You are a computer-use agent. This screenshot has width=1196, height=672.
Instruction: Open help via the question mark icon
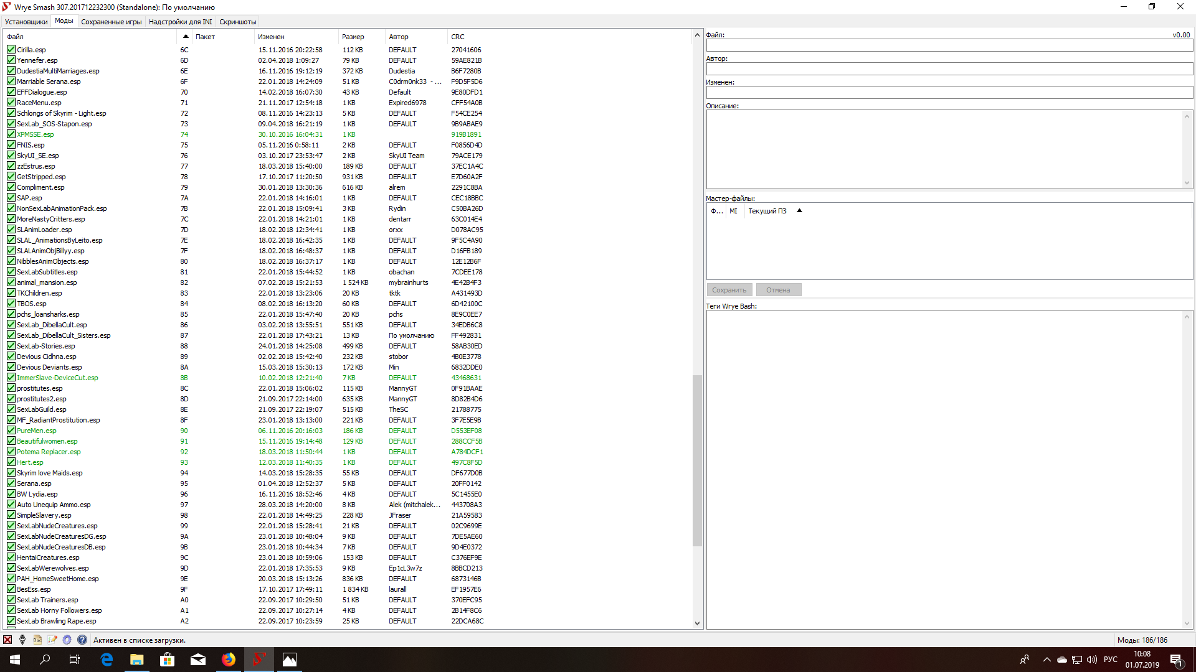[82, 640]
